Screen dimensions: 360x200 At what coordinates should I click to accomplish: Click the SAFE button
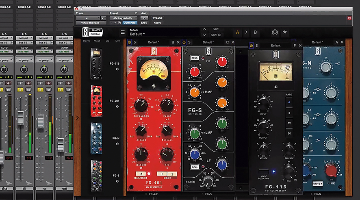pyautogui.click(x=144, y=23)
